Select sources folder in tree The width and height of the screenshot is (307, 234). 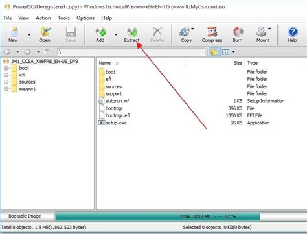[x=27, y=82]
